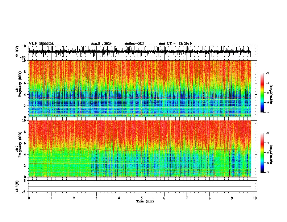Viewport: 287px width, 222px height.
Task: Click time axis tick label '1'
Action: click(51, 198)
